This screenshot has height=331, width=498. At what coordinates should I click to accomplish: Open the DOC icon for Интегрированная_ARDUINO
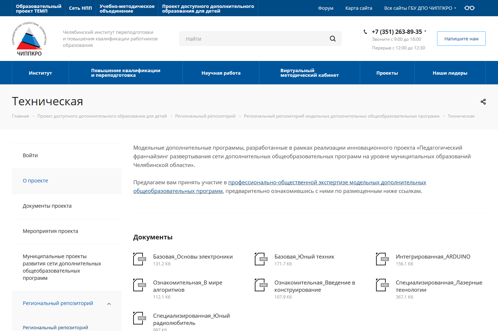click(x=382, y=259)
